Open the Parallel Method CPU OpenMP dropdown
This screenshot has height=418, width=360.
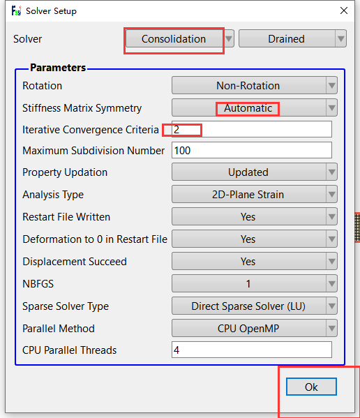click(255, 328)
